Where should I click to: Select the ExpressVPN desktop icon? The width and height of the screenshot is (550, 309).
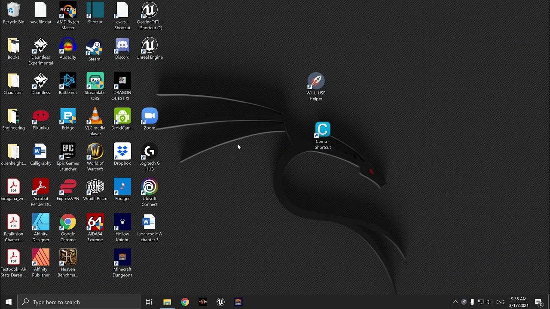click(x=68, y=190)
